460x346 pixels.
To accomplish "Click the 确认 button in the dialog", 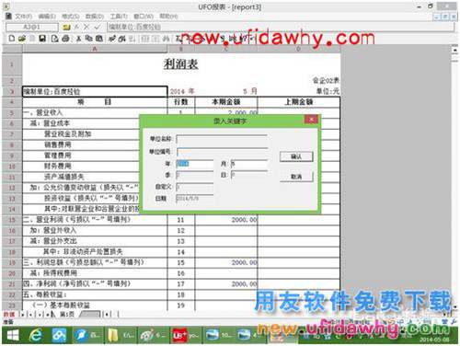I will tap(296, 156).
